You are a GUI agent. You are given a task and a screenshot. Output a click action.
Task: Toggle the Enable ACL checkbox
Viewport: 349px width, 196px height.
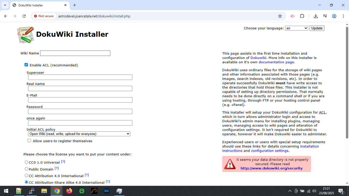[x=26, y=65]
